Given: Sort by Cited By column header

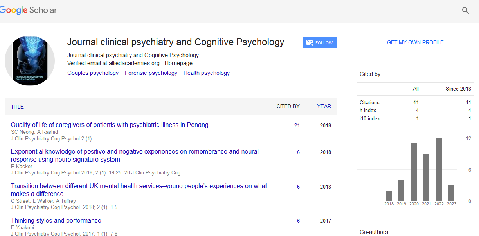Looking at the screenshot, I should 288,106.
